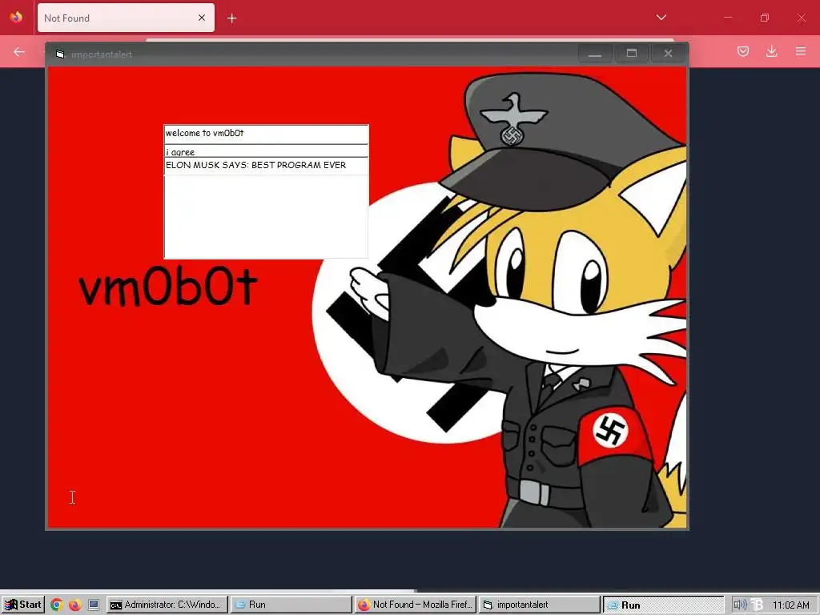
Task: Expand the list all tabs chevron
Action: (x=661, y=18)
